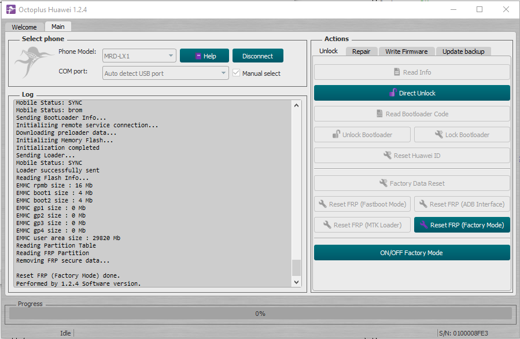Open the Unlock actions tab
This screenshot has height=339, width=520.
[329, 51]
